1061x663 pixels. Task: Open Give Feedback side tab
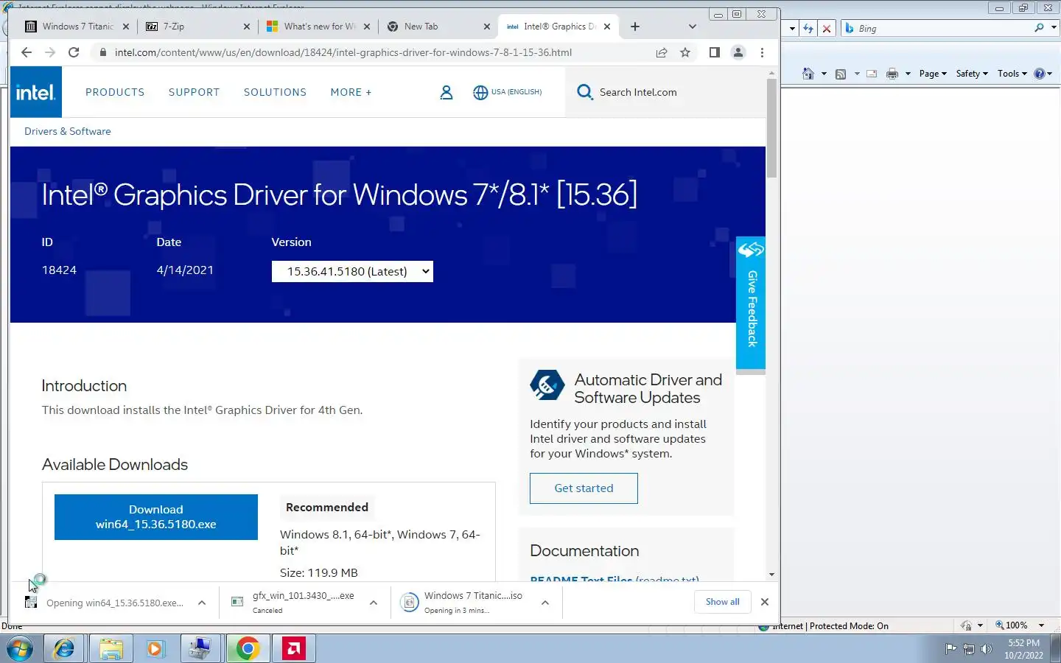(751, 302)
